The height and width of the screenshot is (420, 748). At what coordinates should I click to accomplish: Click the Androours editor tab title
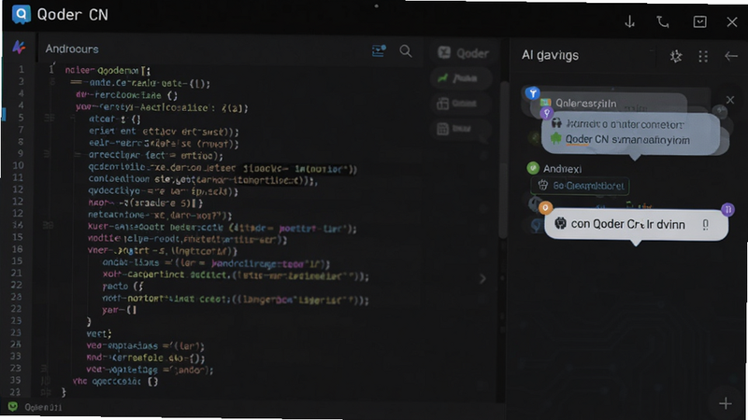[72, 49]
